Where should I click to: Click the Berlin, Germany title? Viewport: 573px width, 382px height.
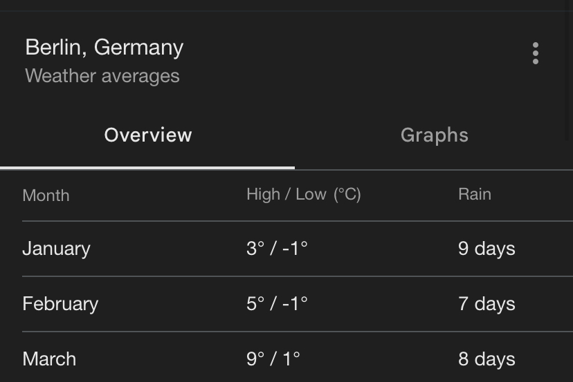click(104, 48)
